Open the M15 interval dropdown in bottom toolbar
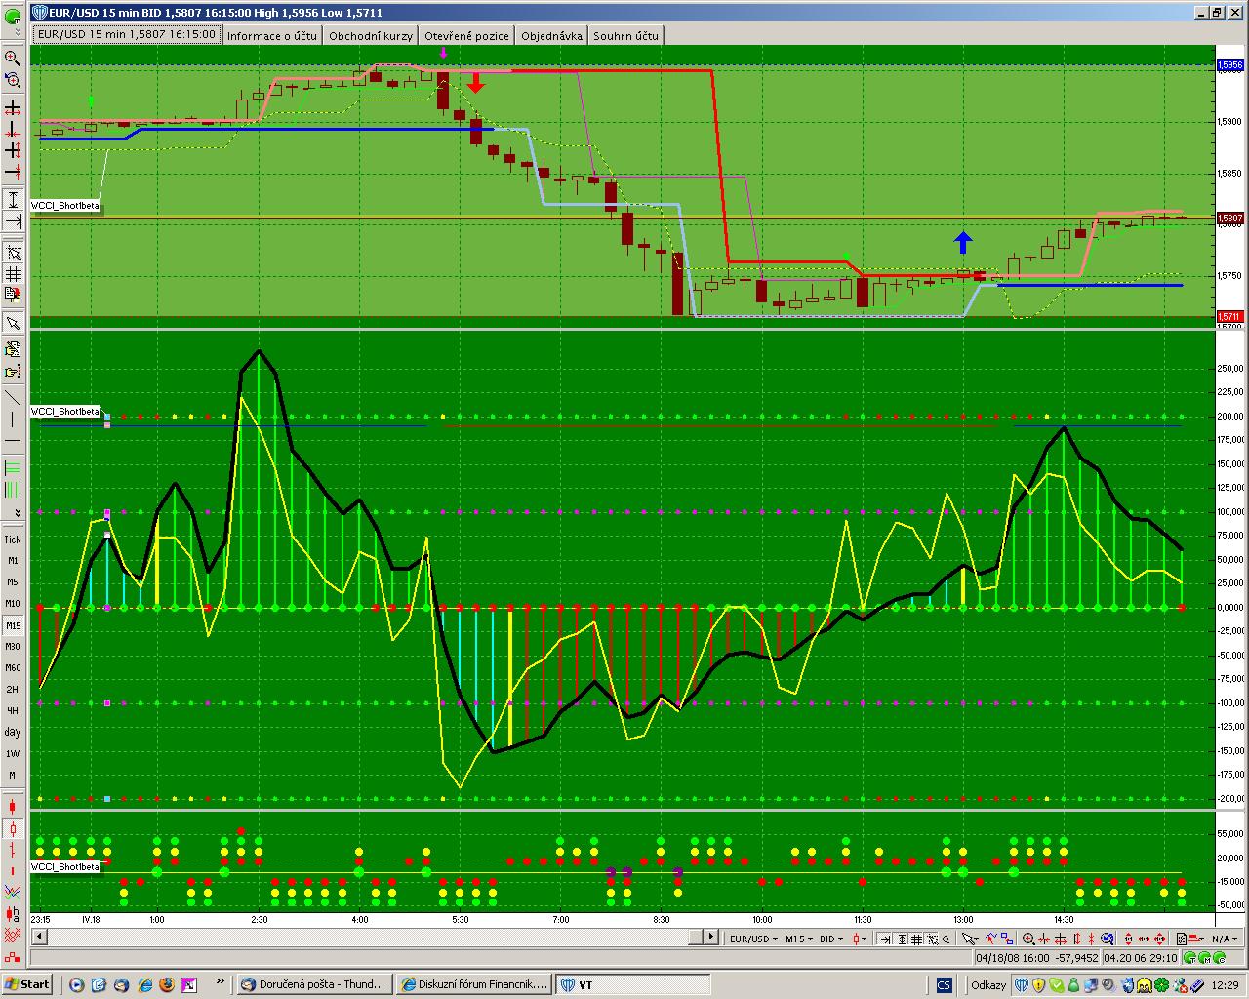Image resolution: width=1249 pixels, height=999 pixels. point(799,939)
